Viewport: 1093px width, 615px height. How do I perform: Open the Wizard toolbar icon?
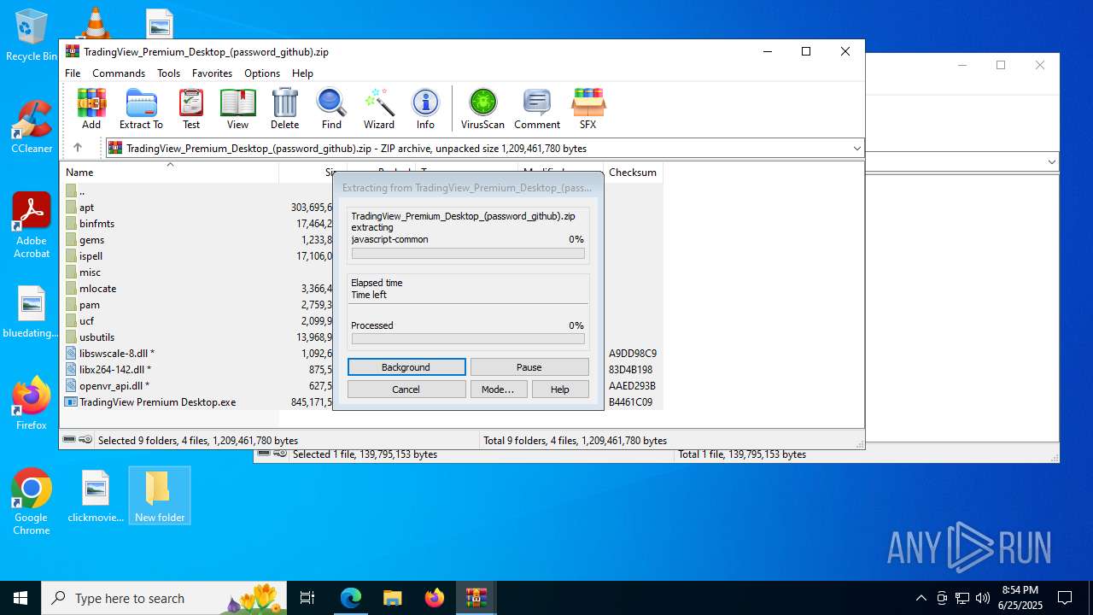point(379,108)
